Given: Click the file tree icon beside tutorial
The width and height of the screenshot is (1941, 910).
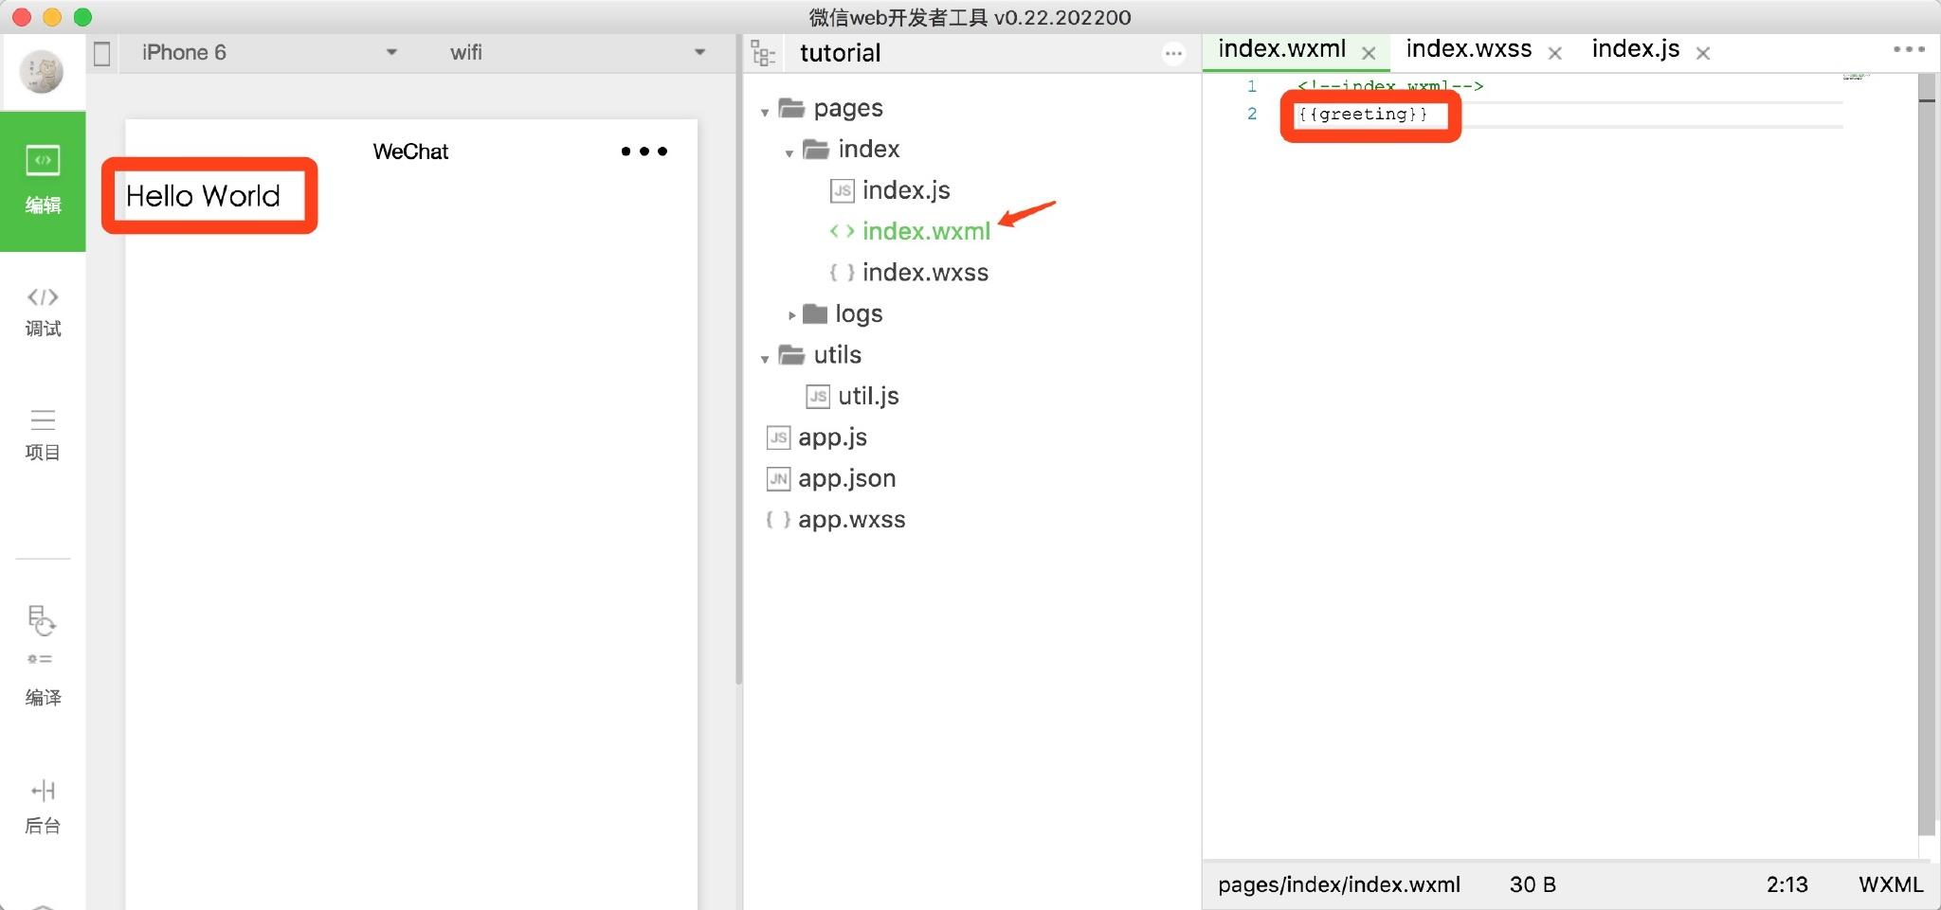Looking at the screenshot, I should (763, 53).
